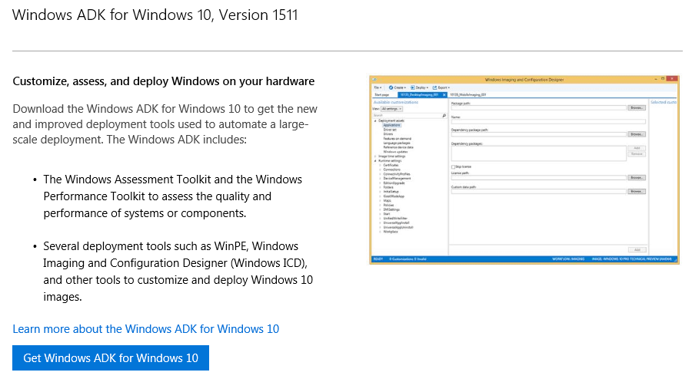The width and height of the screenshot is (692, 392).
Task: Click Browse next to Package path
Action: [x=636, y=108]
